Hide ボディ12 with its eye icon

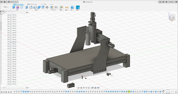click(8, 19)
